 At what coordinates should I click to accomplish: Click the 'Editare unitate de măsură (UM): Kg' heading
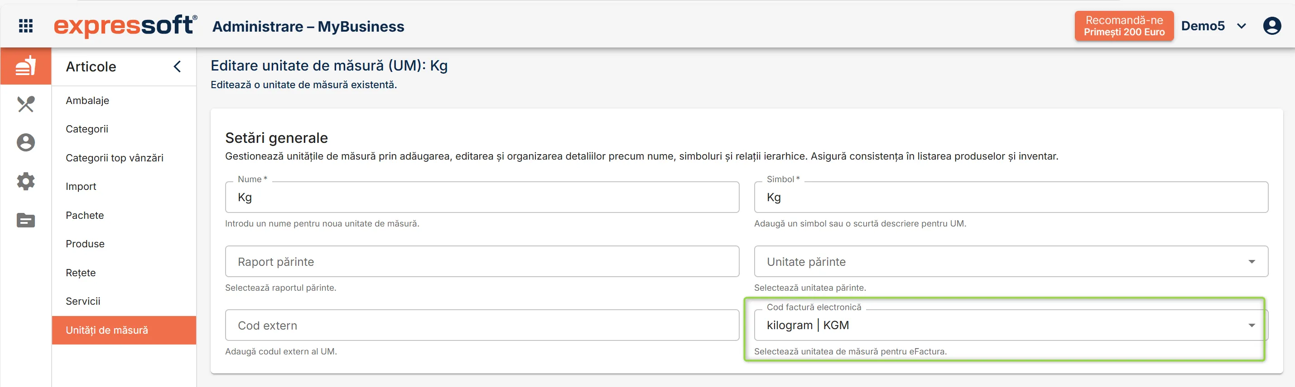329,66
